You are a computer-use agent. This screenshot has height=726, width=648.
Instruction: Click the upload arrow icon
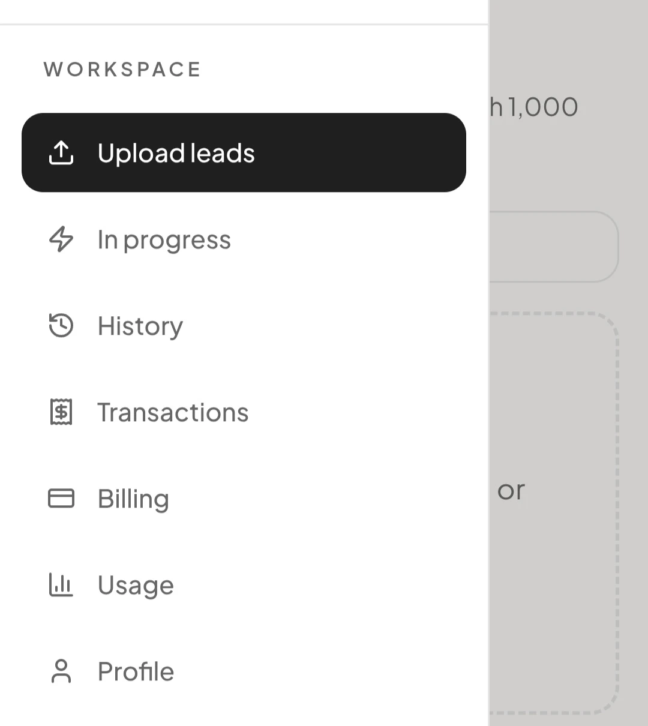click(x=61, y=153)
